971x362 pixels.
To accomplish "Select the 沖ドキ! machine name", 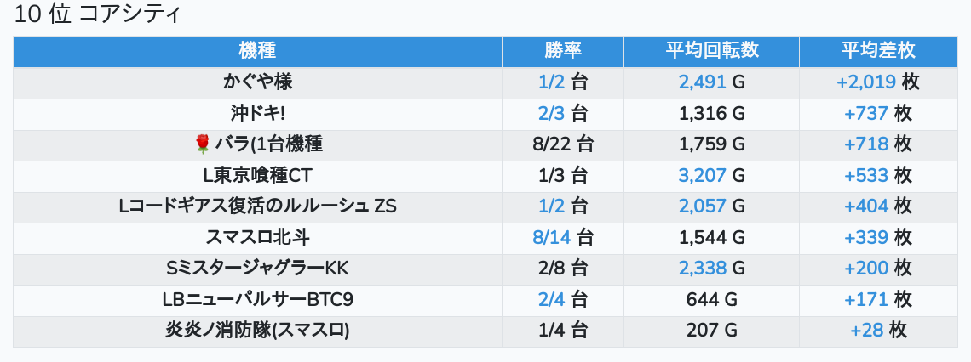I will pyautogui.click(x=257, y=114).
